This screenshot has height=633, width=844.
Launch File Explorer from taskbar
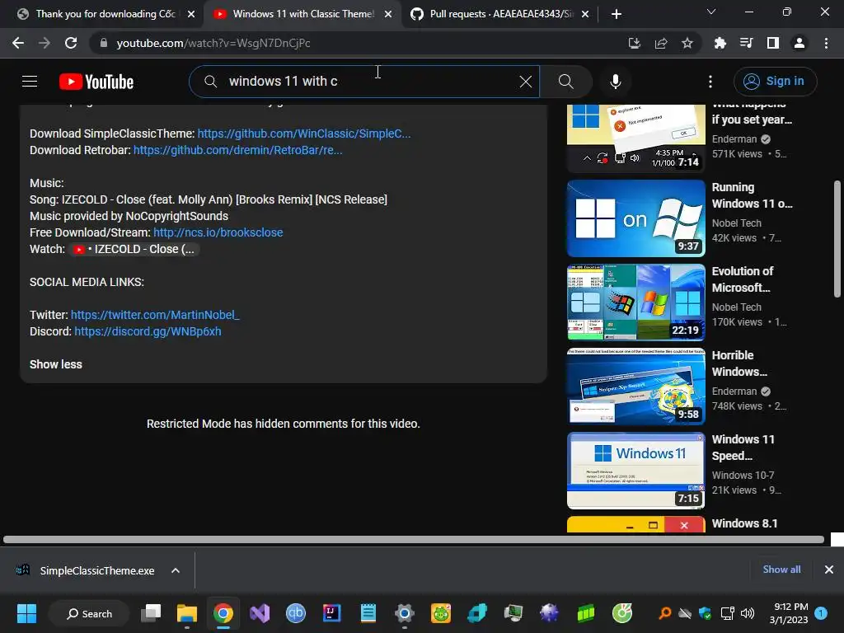(187, 613)
